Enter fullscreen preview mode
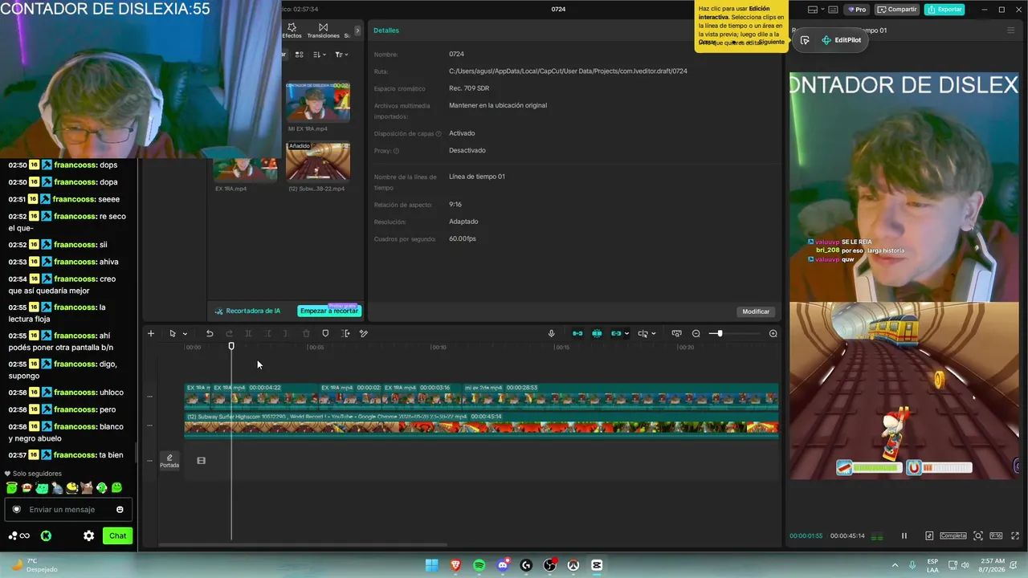 1014,535
